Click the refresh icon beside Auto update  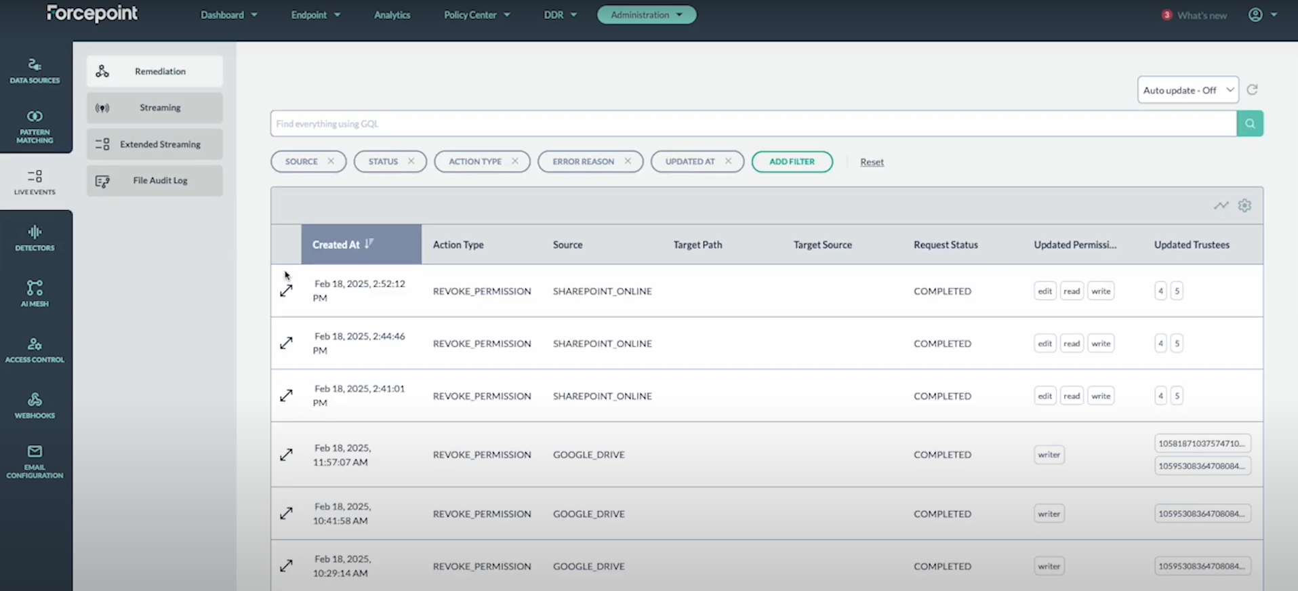[1252, 89]
